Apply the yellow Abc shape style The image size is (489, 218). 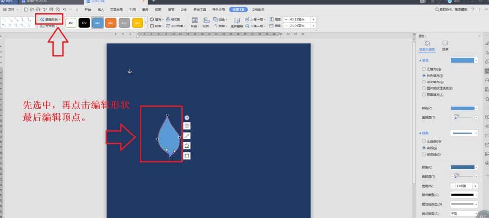[138, 23]
